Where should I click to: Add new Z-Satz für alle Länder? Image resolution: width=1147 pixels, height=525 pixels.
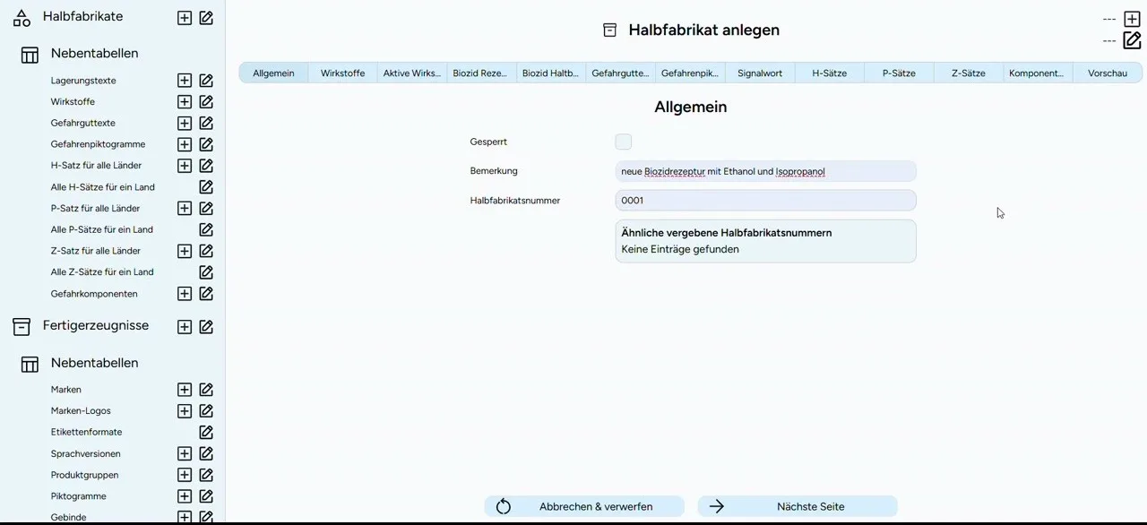click(185, 251)
